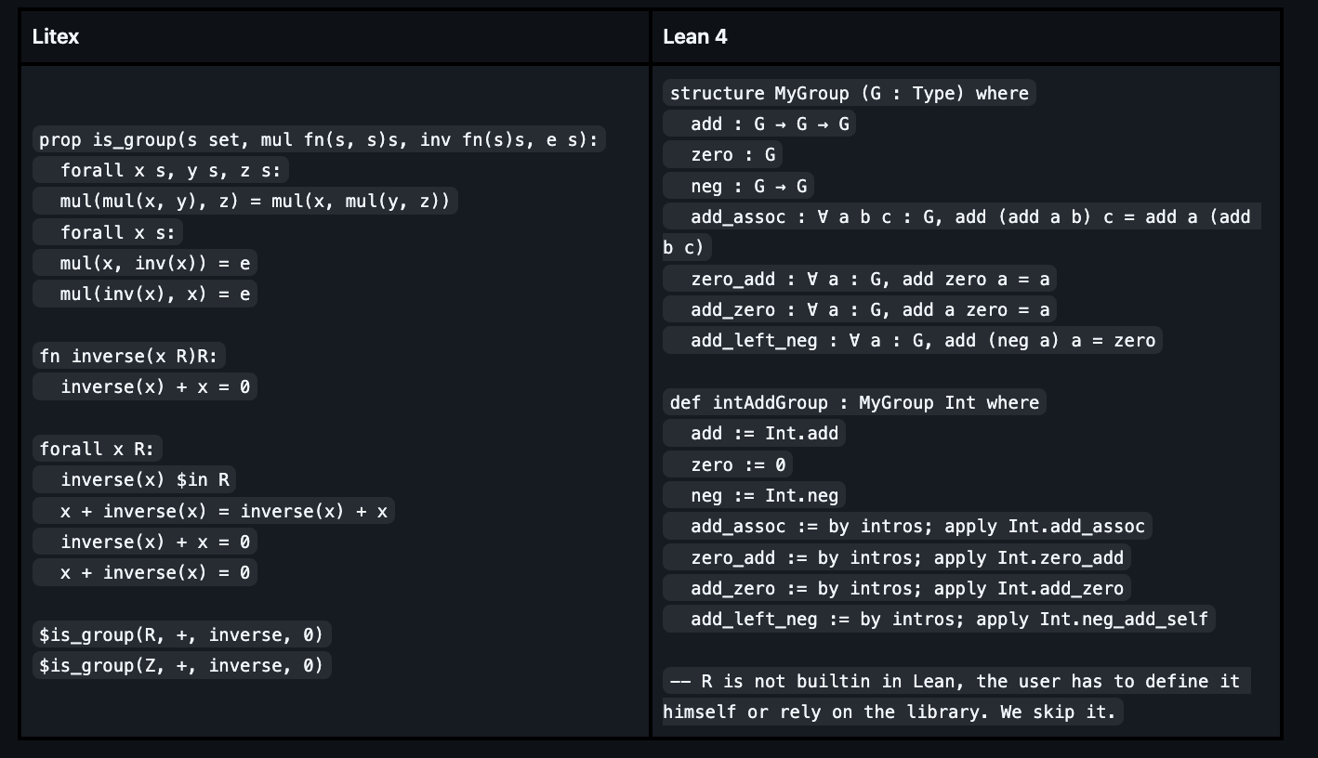Click the fn inverse(x R)R: line

pyautogui.click(x=131, y=357)
